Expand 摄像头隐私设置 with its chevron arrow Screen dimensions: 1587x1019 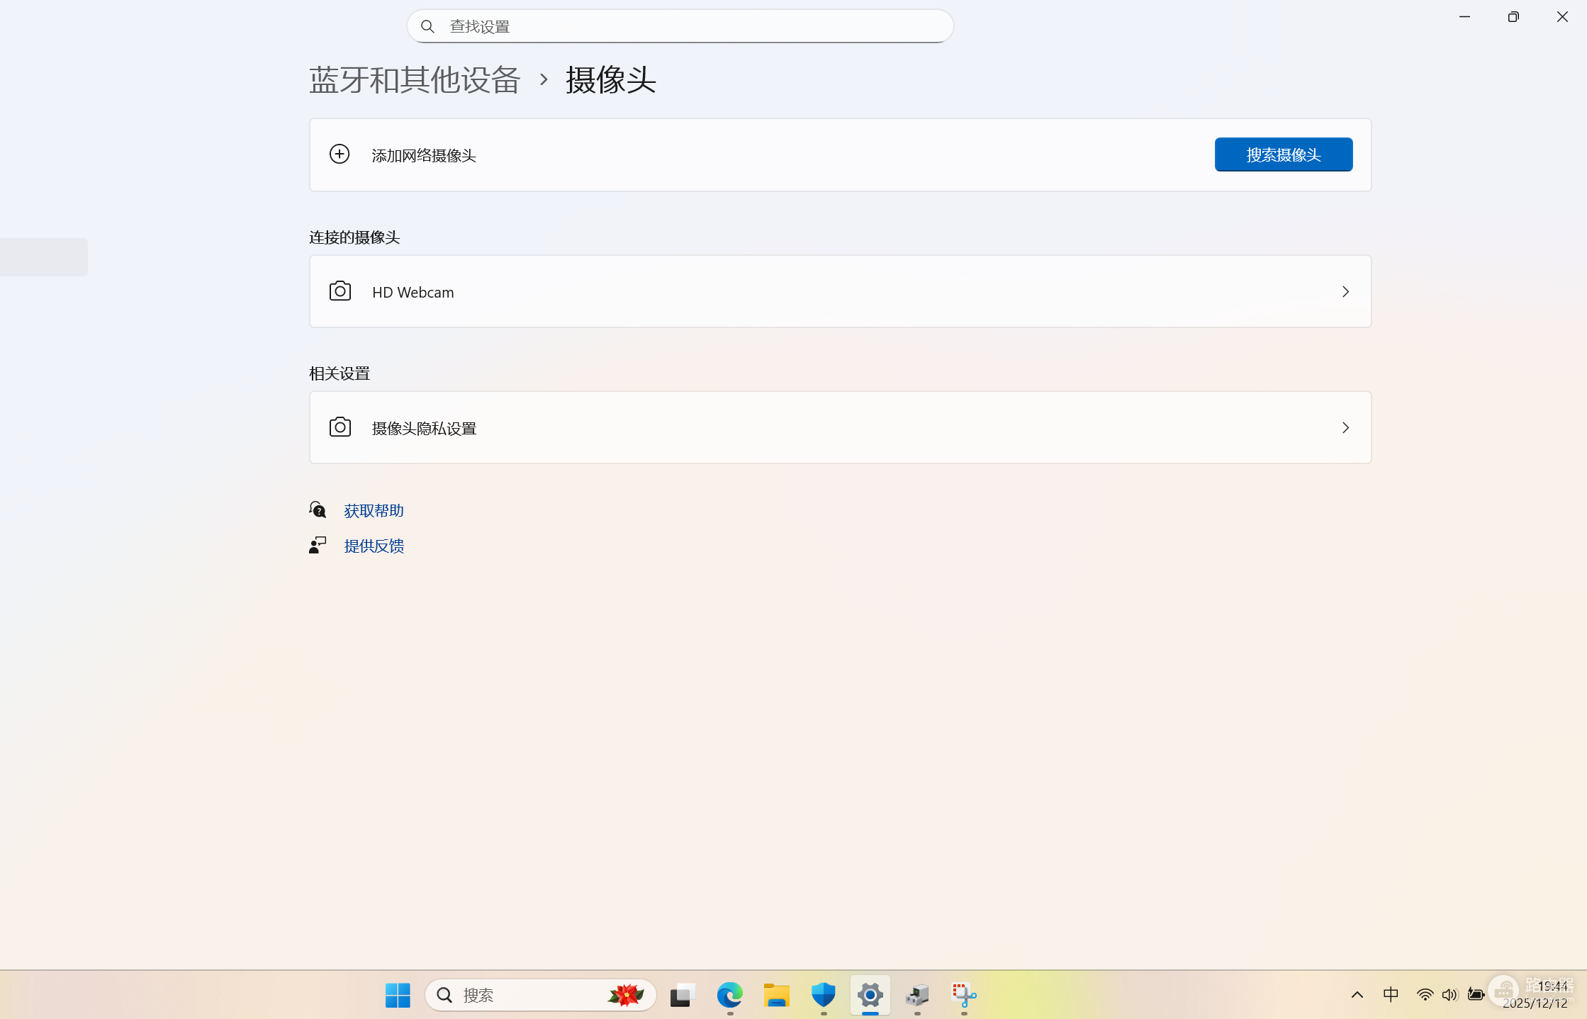1345,427
